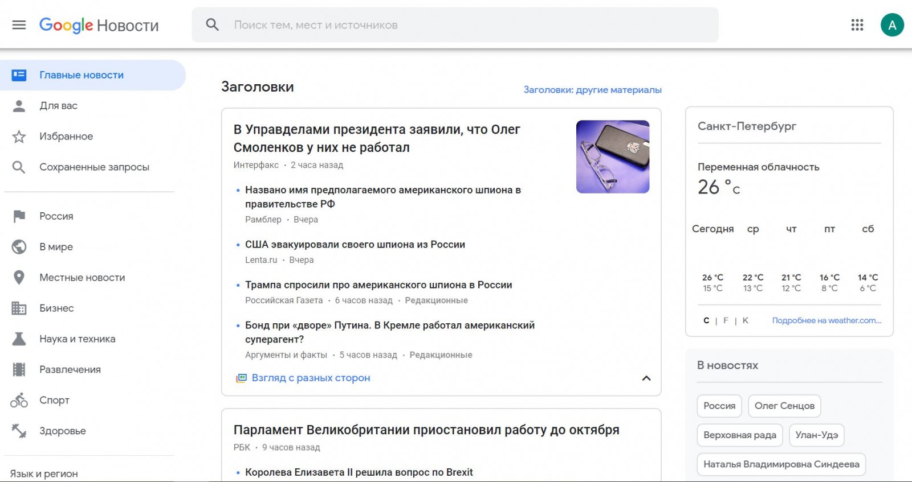
Task: Open Местные новости section
Action: (x=82, y=278)
